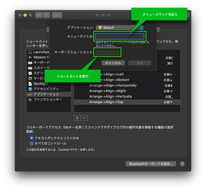
Task: Click the ⇧⌘¥ shortcut key value
Action: [x=168, y=86]
